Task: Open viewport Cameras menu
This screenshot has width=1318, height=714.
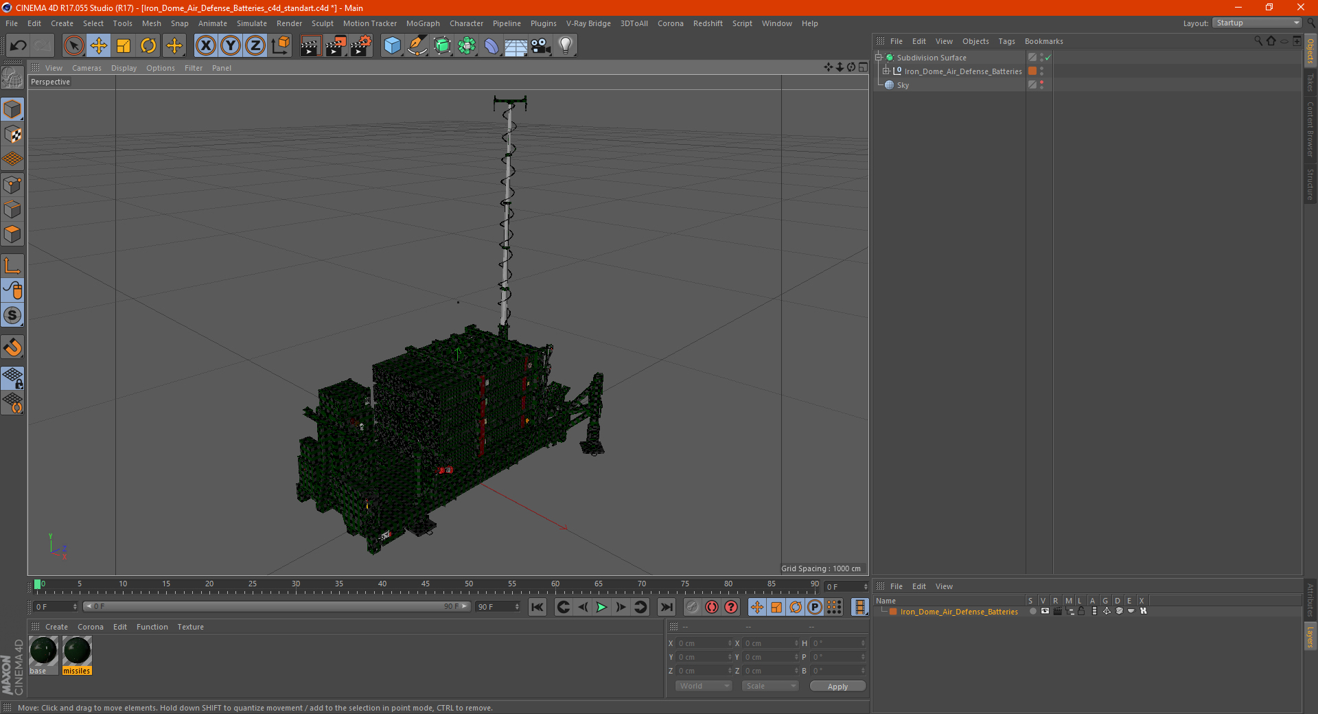Action: point(86,68)
